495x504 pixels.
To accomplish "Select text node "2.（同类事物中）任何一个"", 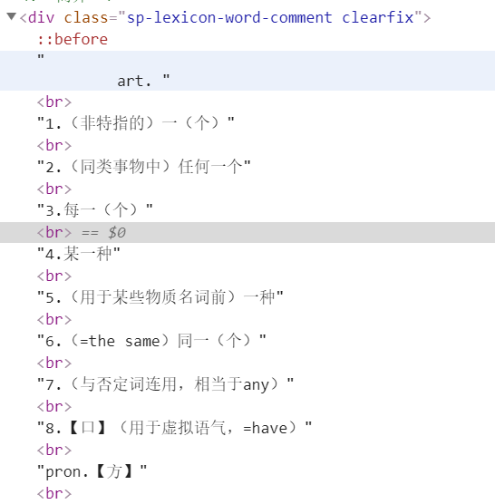I will coord(143,167).
